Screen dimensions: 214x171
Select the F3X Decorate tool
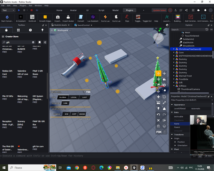click(x=164, y=109)
